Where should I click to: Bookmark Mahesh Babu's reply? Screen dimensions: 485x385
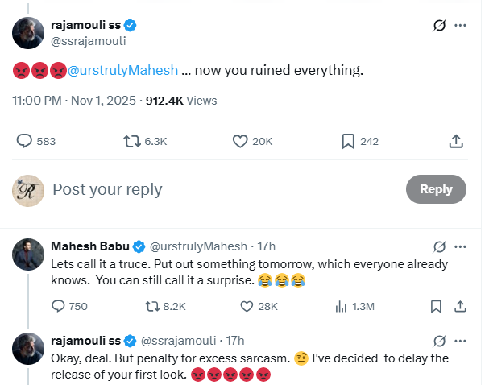[x=436, y=306]
